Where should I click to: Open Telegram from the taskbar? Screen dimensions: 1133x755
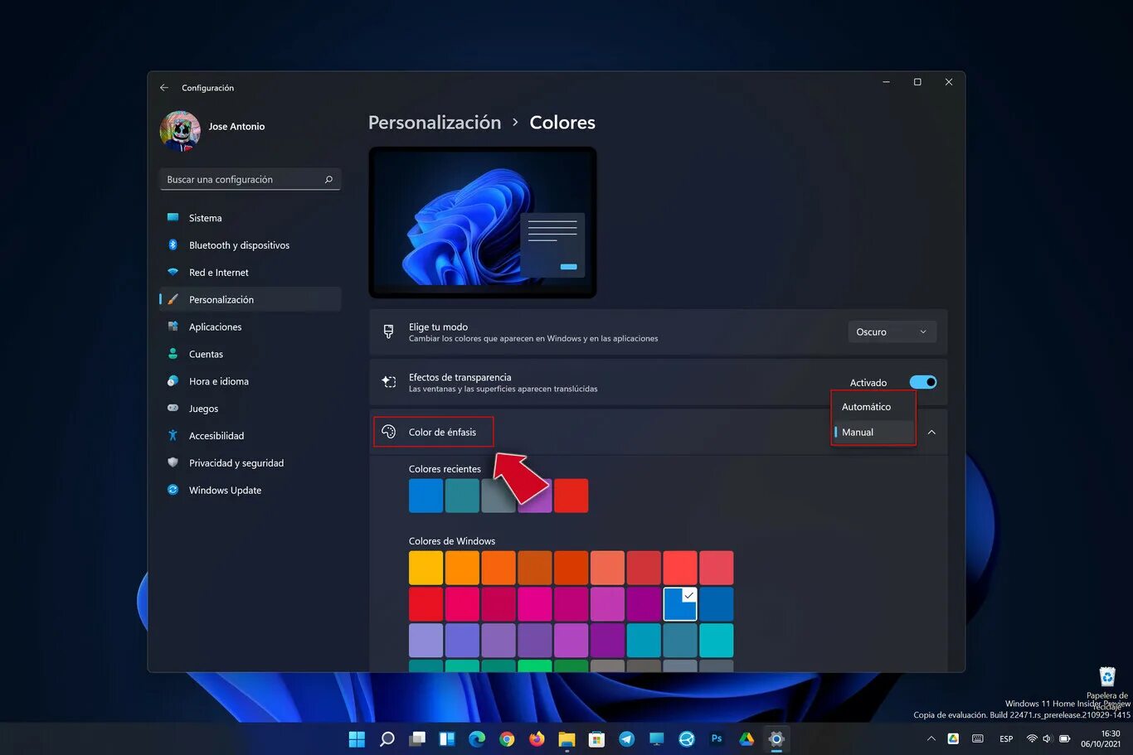[x=626, y=739]
